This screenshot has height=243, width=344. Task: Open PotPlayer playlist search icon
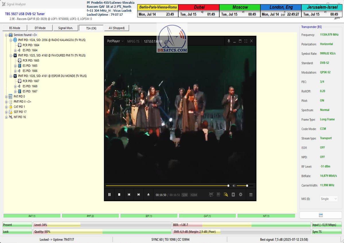[226, 195]
